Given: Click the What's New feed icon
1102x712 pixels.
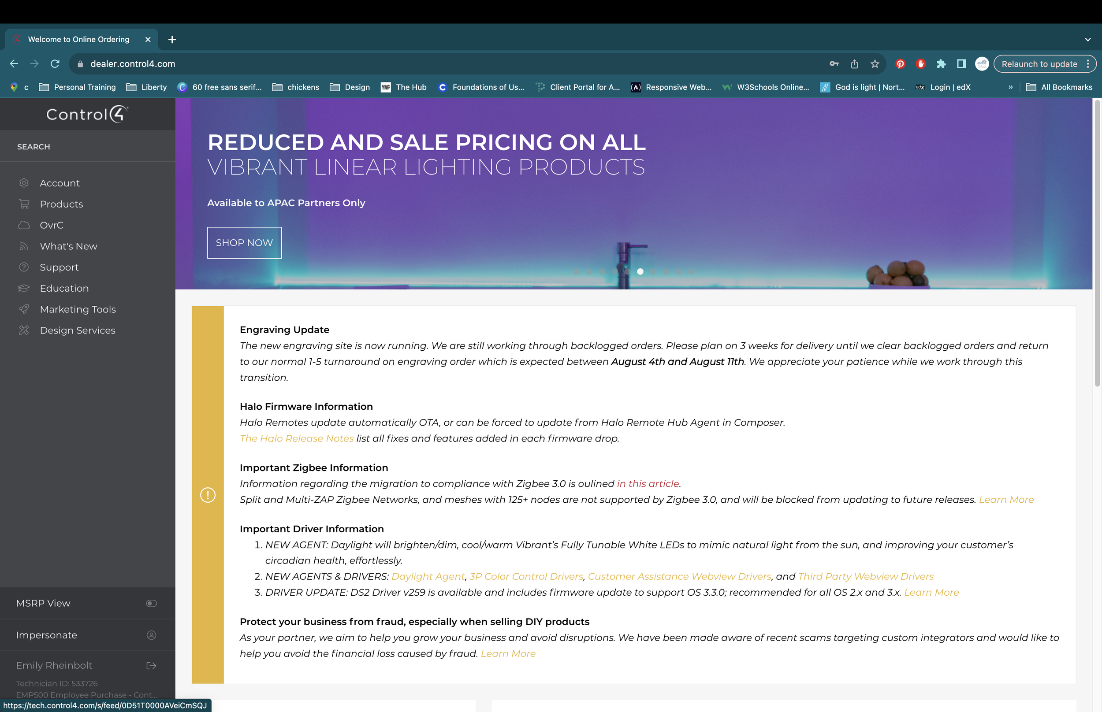Looking at the screenshot, I should click(x=24, y=246).
